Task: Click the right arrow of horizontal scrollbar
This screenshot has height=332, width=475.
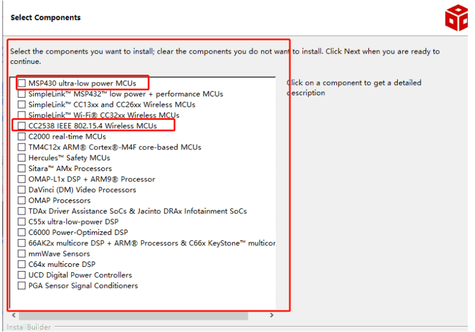Action: [272, 315]
